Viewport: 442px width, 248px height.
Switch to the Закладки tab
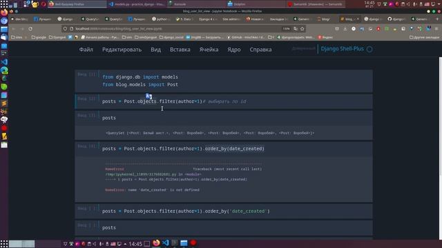(278, 19)
